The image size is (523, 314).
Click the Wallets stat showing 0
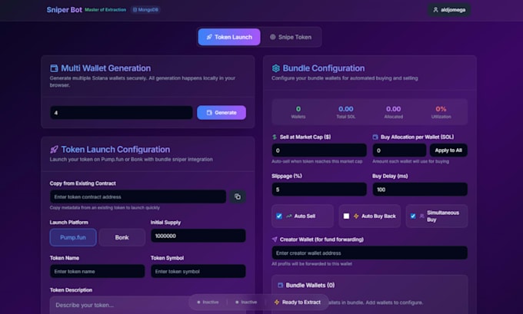pyautogui.click(x=298, y=112)
